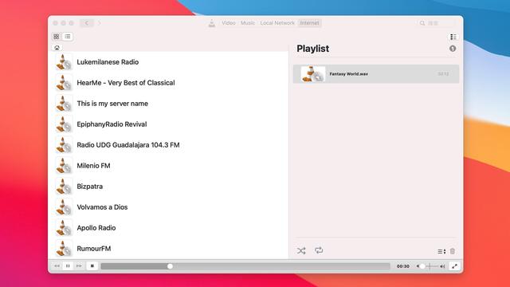Viewport: 510px width, 287px height.
Task: Select Fantasy World.wav in playlist
Action: [x=376, y=74]
